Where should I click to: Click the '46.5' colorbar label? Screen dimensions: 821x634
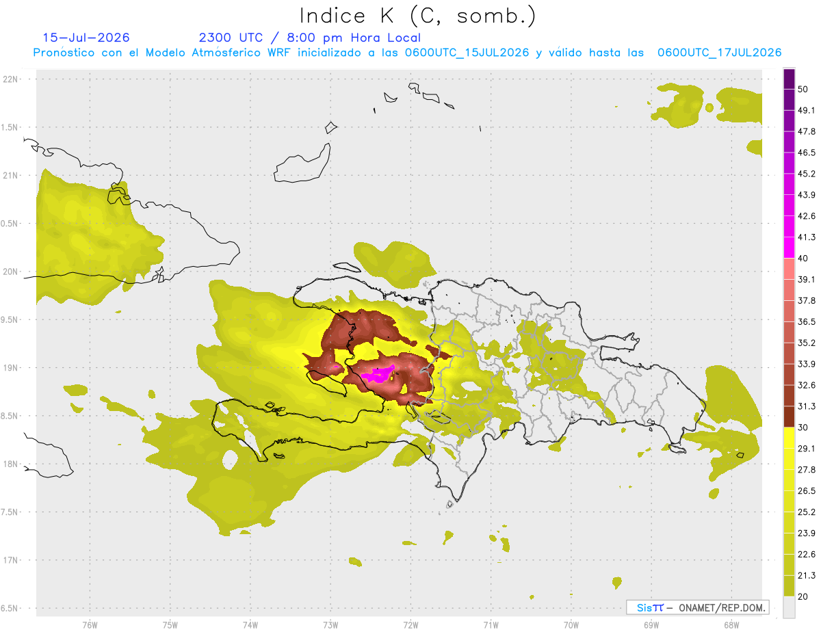point(806,153)
